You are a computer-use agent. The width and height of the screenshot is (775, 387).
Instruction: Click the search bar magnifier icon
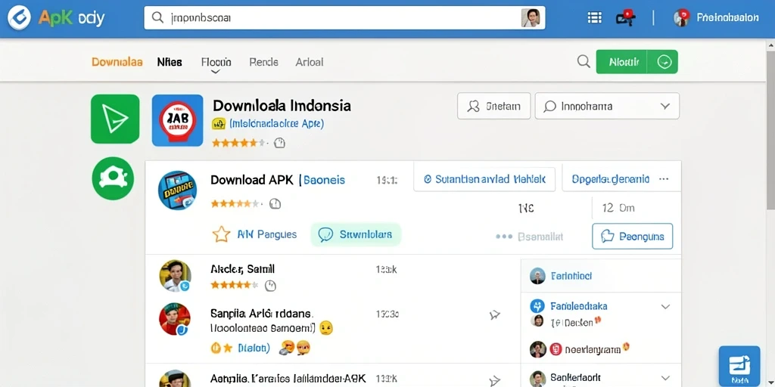click(157, 18)
